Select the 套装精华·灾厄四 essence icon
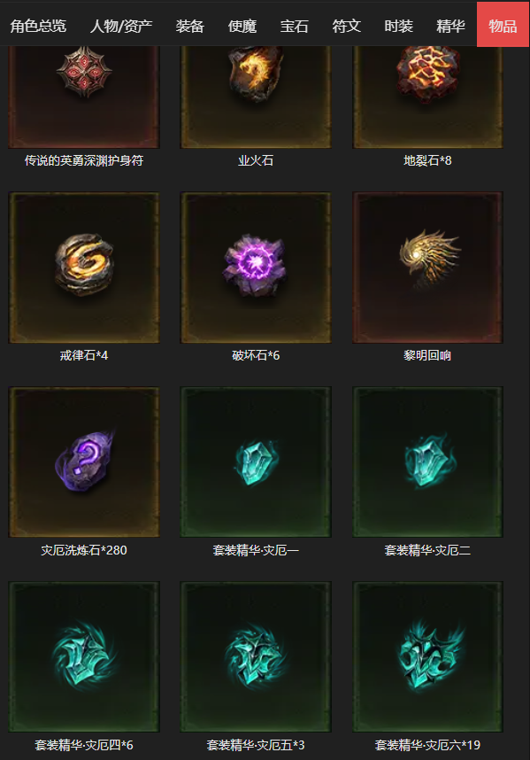 (x=84, y=656)
